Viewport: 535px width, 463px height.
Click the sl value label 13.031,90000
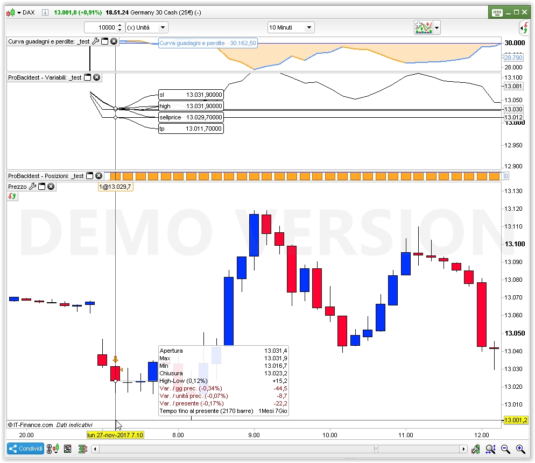(191, 95)
